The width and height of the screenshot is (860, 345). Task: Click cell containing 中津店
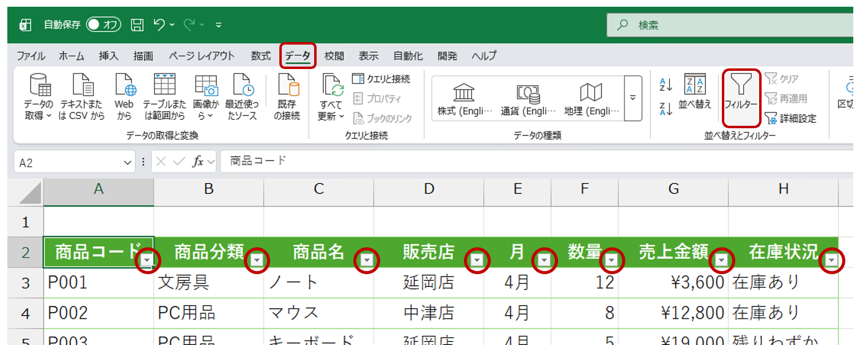(429, 313)
